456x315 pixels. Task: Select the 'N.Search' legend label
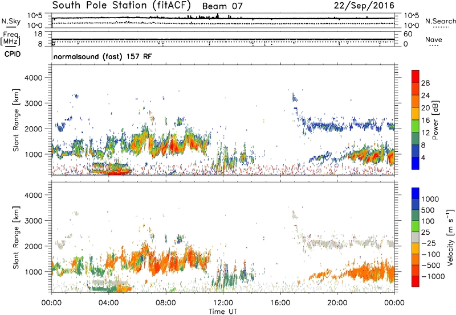click(x=440, y=21)
